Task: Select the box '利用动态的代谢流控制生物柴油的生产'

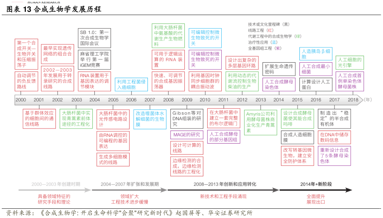Action: coord(242,81)
